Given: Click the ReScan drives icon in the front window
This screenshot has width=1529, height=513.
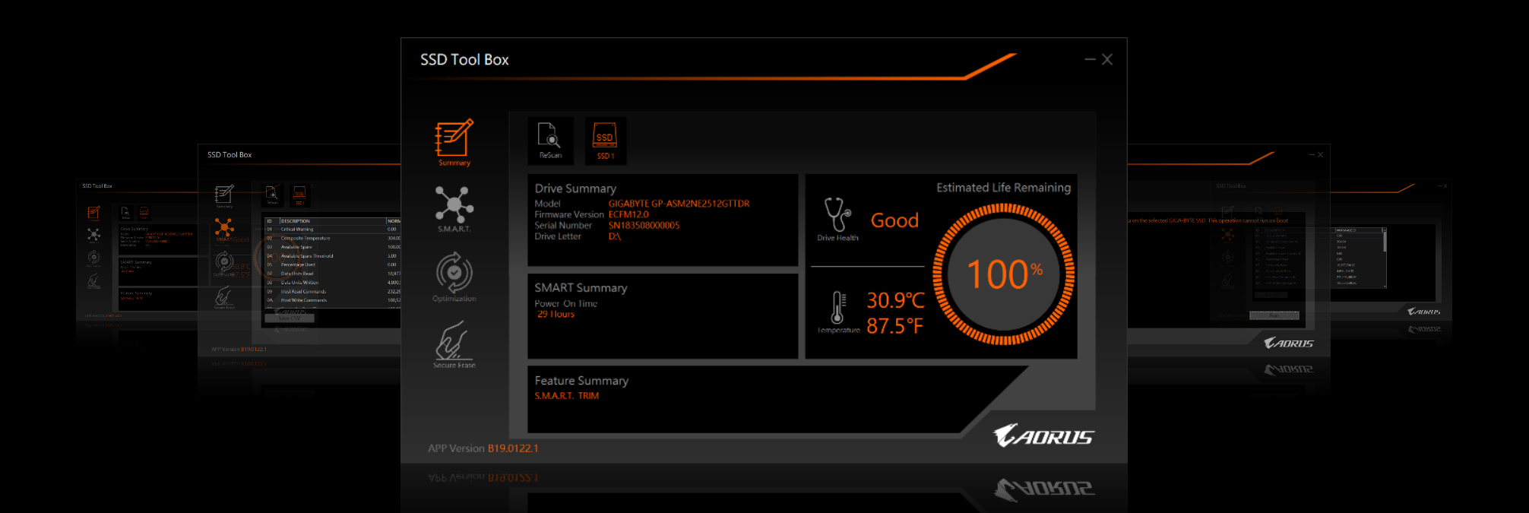Looking at the screenshot, I should pos(550,141).
